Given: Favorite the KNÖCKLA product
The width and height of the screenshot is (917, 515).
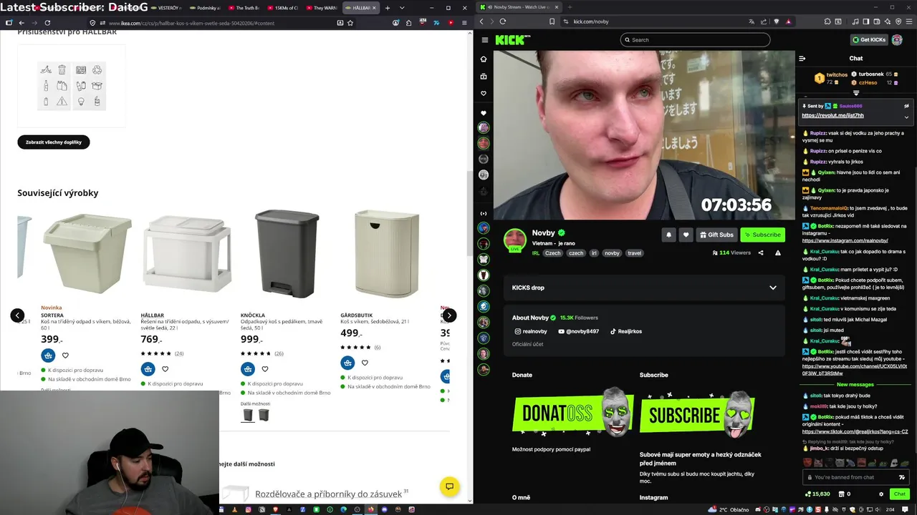Looking at the screenshot, I should 264,369.
